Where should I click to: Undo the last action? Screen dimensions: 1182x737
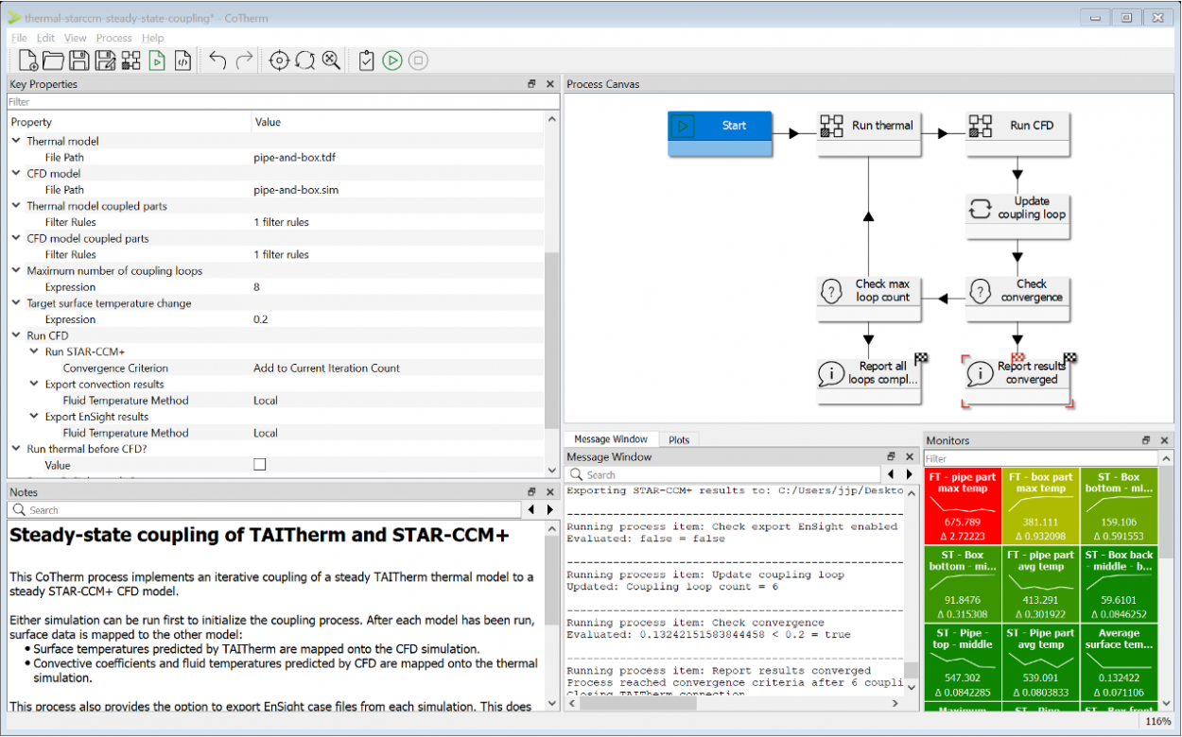tap(217, 60)
